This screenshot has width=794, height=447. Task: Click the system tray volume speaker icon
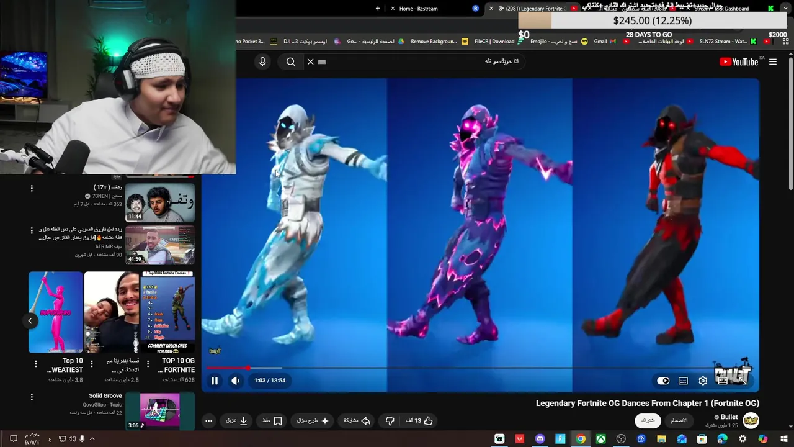click(x=71, y=439)
